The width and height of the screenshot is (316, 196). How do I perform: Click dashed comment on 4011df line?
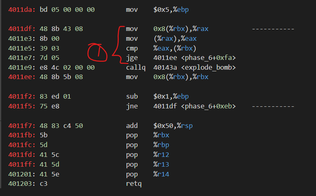click(x=273, y=29)
